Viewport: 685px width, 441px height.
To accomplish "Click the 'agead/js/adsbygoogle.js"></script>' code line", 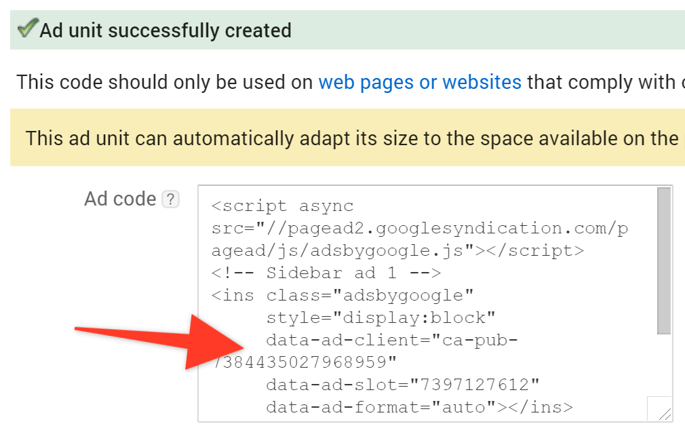I will coord(397,251).
